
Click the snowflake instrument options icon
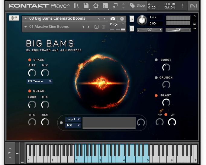(14, 18)
